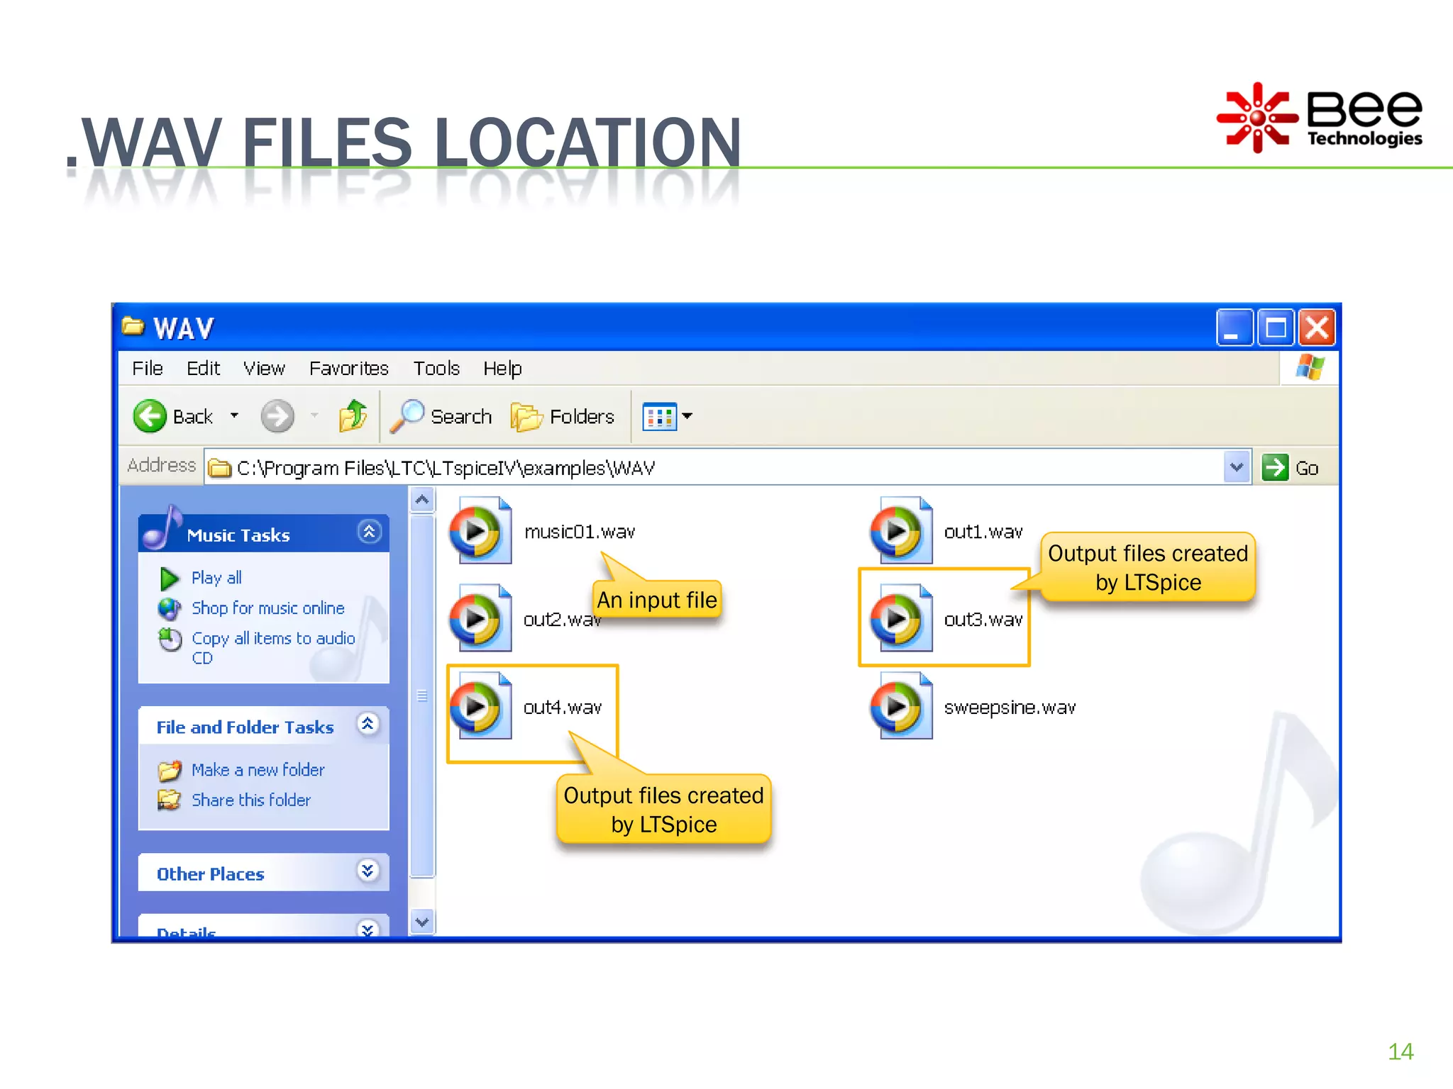Viewport: 1453px width, 1089px height.
Task: Open the Views button icon
Action: click(659, 416)
